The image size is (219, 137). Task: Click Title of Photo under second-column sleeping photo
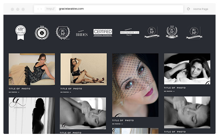(x=70, y=133)
